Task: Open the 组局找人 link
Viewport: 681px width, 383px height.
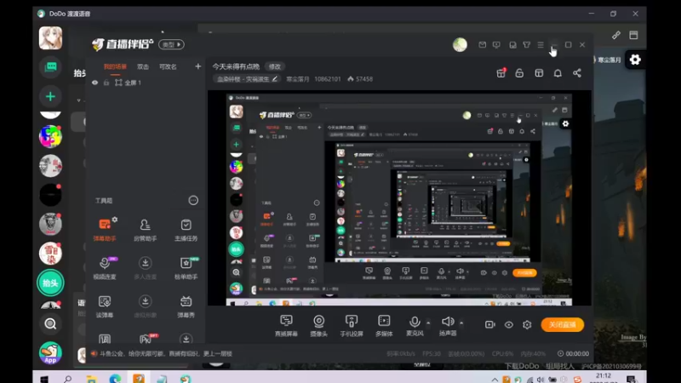Action: (560, 366)
